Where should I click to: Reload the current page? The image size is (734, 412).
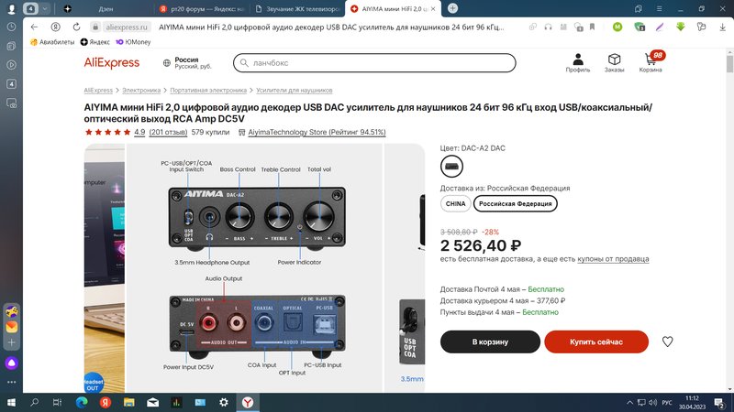click(x=76, y=27)
